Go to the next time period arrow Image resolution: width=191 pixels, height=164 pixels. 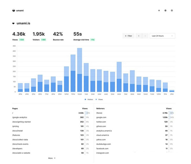coord(145,36)
